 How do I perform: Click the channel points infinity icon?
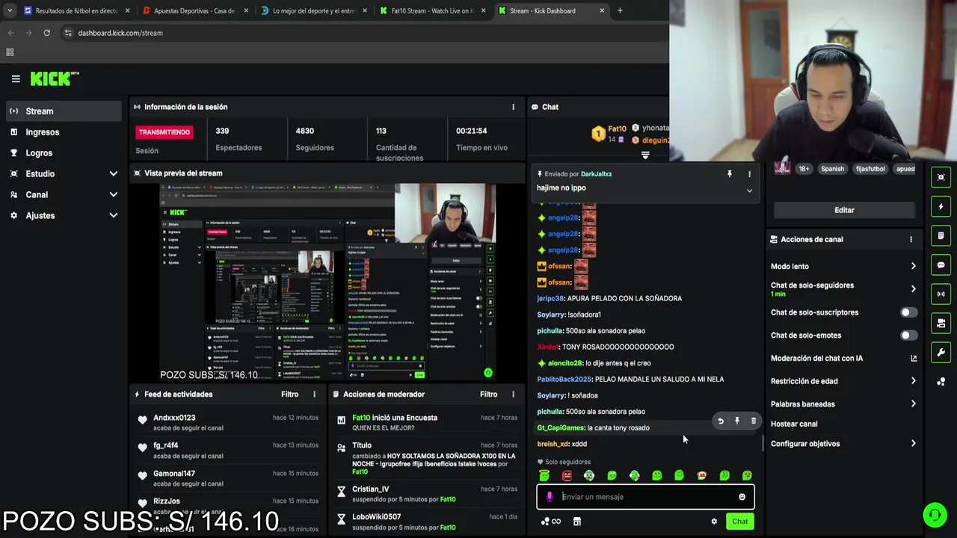point(551,522)
